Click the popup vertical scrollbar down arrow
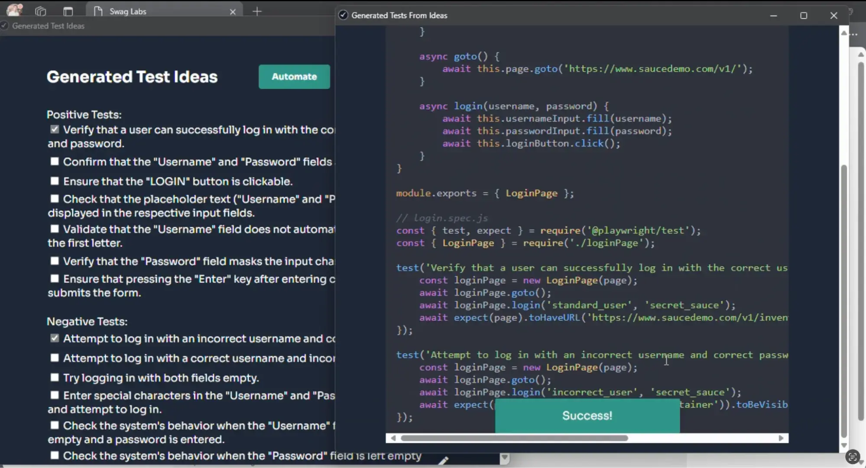Screen dimensions: 866x468 point(843,445)
